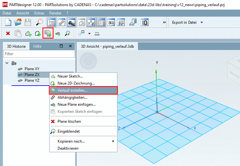The image size is (240, 166).
Task: Select Plane ZX in the history tree
Action: [x=32, y=75]
